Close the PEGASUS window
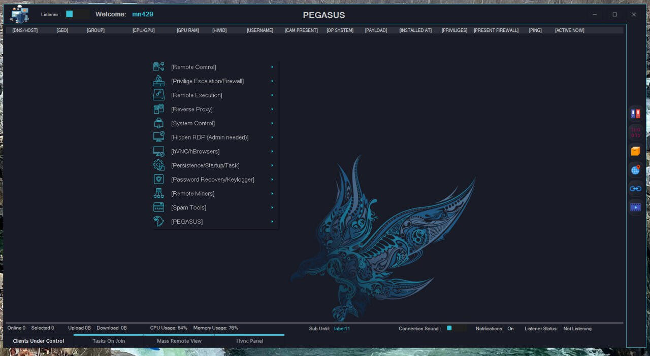 coord(634,15)
